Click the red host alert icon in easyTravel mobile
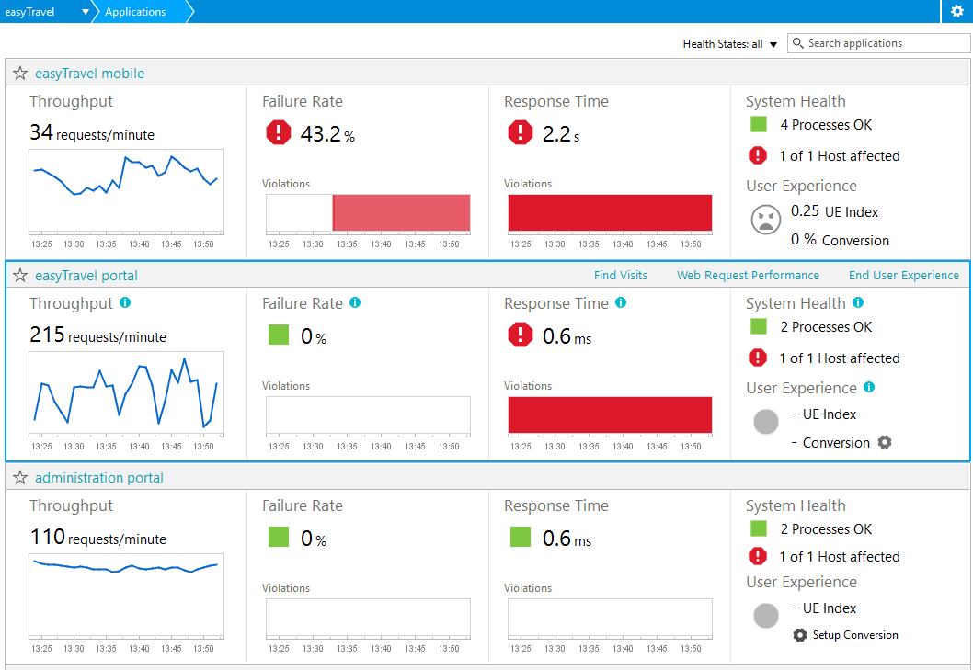Image resolution: width=973 pixels, height=670 pixels. point(758,155)
